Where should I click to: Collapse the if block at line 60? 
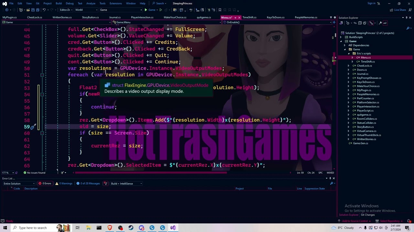[x=42, y=133]
